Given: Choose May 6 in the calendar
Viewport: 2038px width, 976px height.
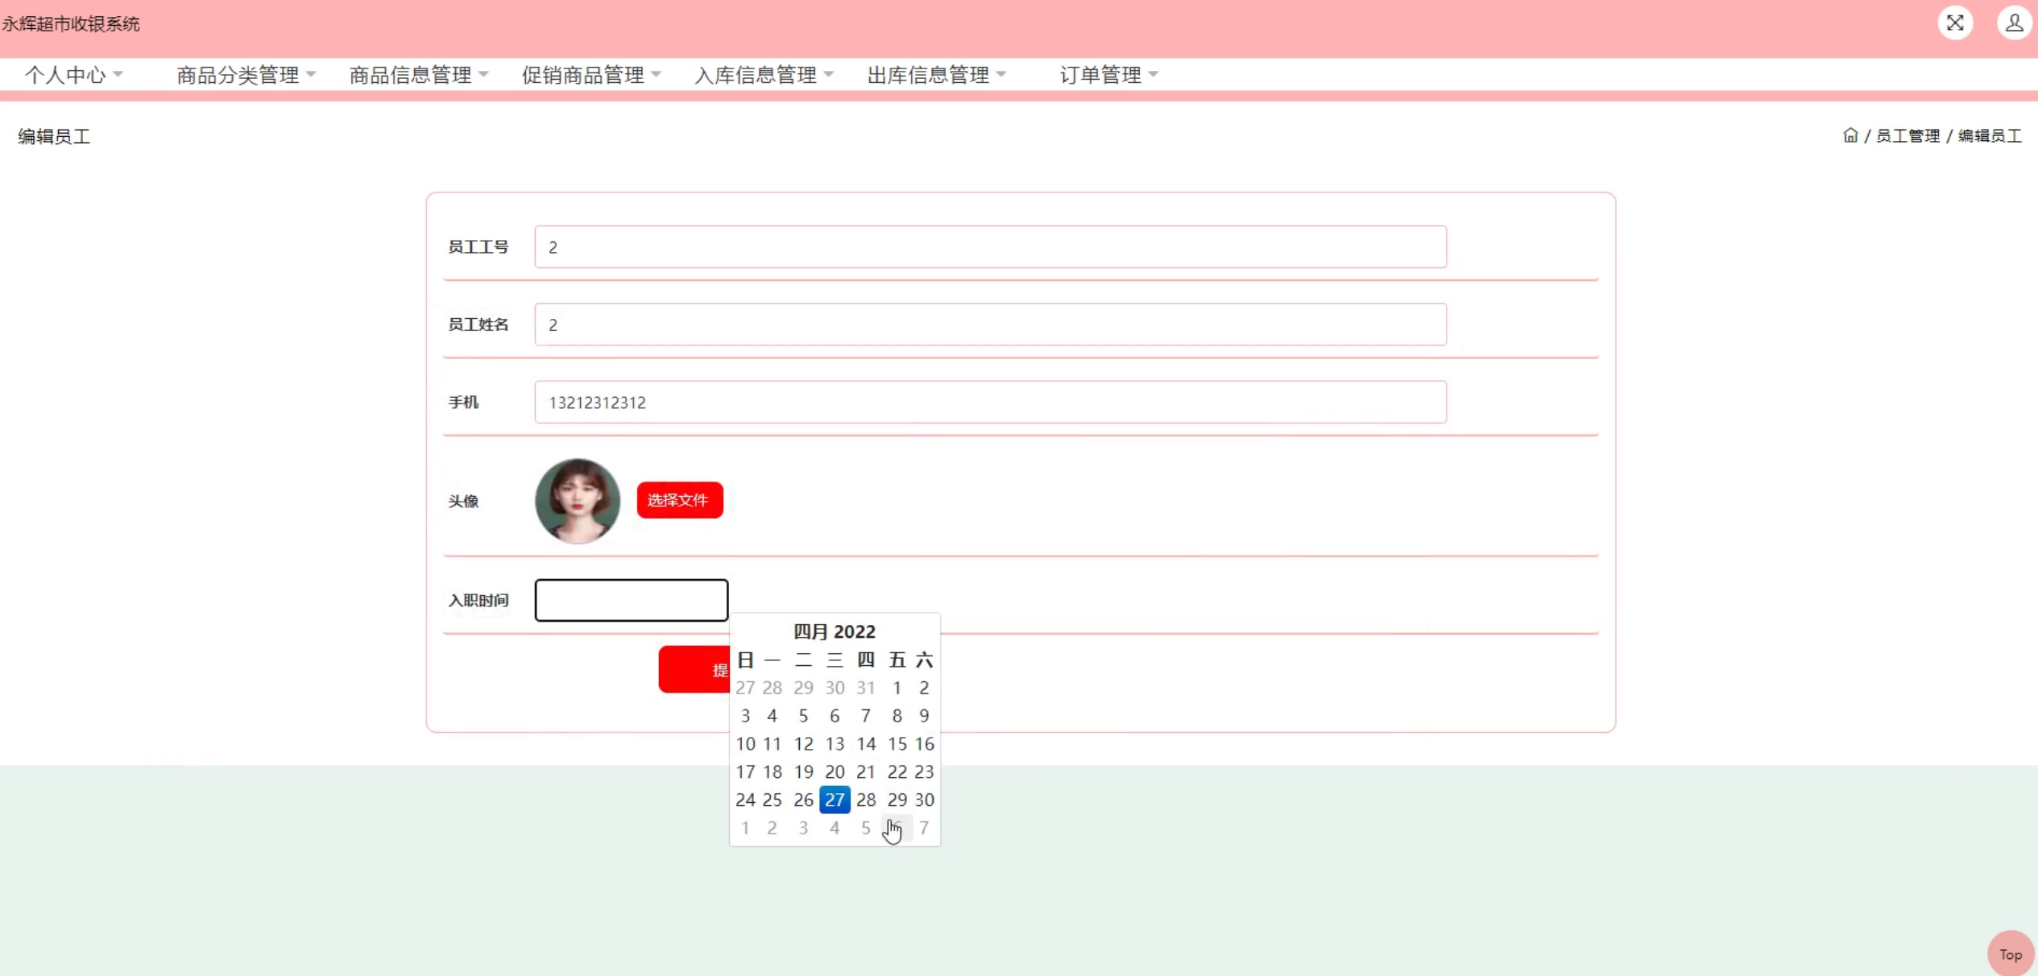Looking at the screenshot, I should (x=897, y=828).
